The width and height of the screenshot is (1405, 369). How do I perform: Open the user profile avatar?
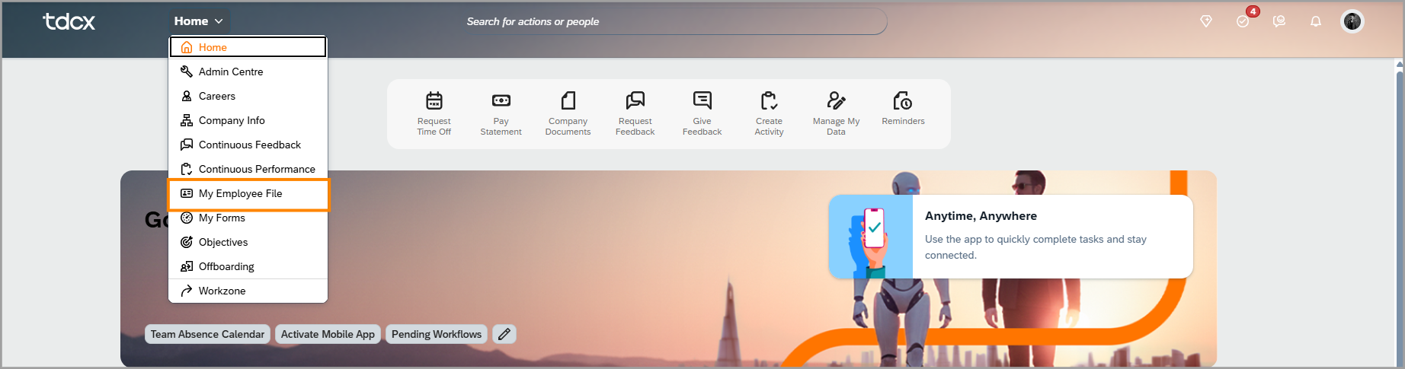pyautogui.click(x=1352, y=21)
